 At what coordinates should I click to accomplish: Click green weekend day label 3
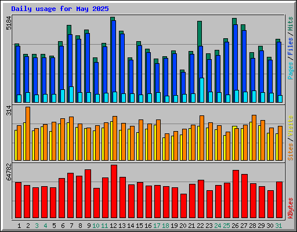[x=37, y=226]
